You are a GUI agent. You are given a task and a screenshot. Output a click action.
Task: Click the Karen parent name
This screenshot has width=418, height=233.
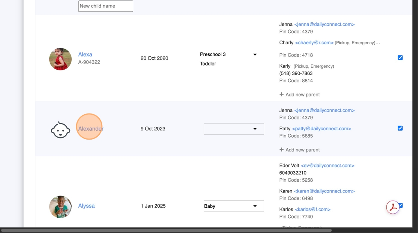pyautogui.click(x=286, y=191)
